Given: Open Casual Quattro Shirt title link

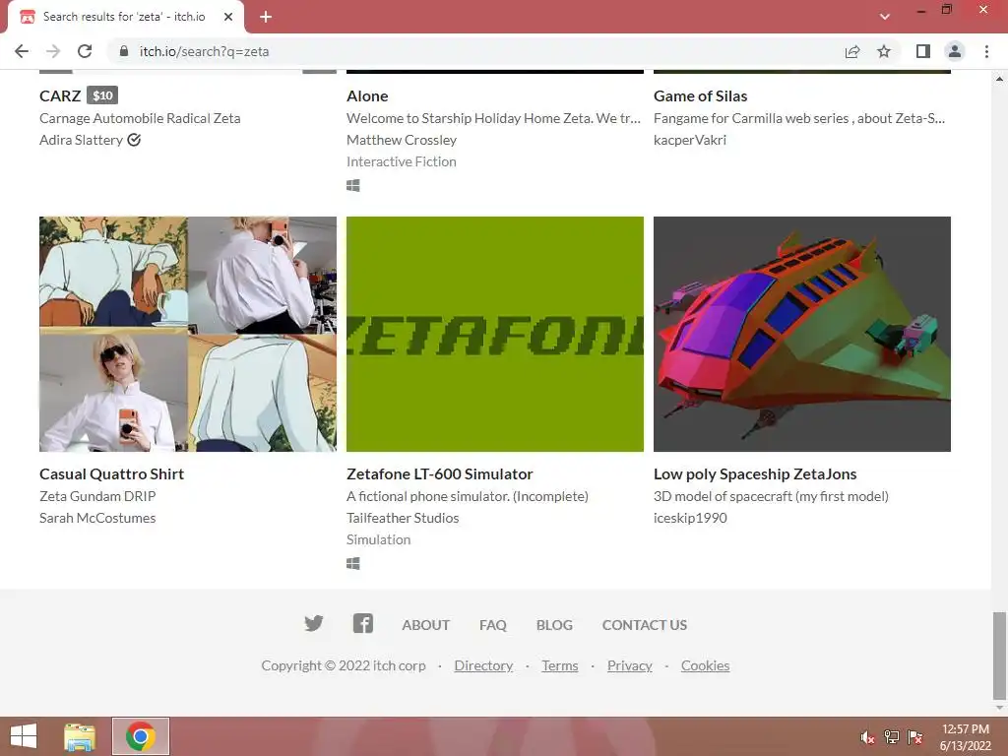Looking at the screenshot, I should 111,473.
